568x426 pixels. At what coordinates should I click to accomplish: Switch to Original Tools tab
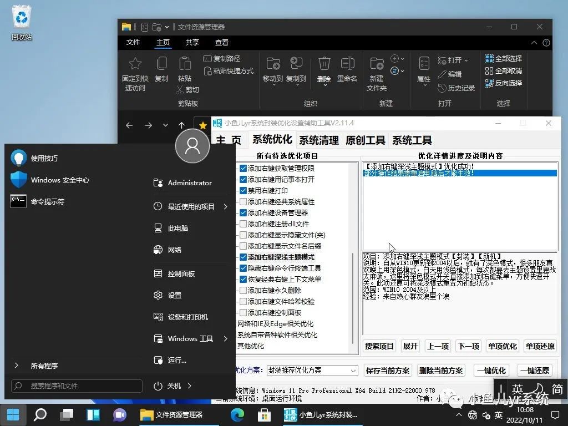click(x=365, y=140)
